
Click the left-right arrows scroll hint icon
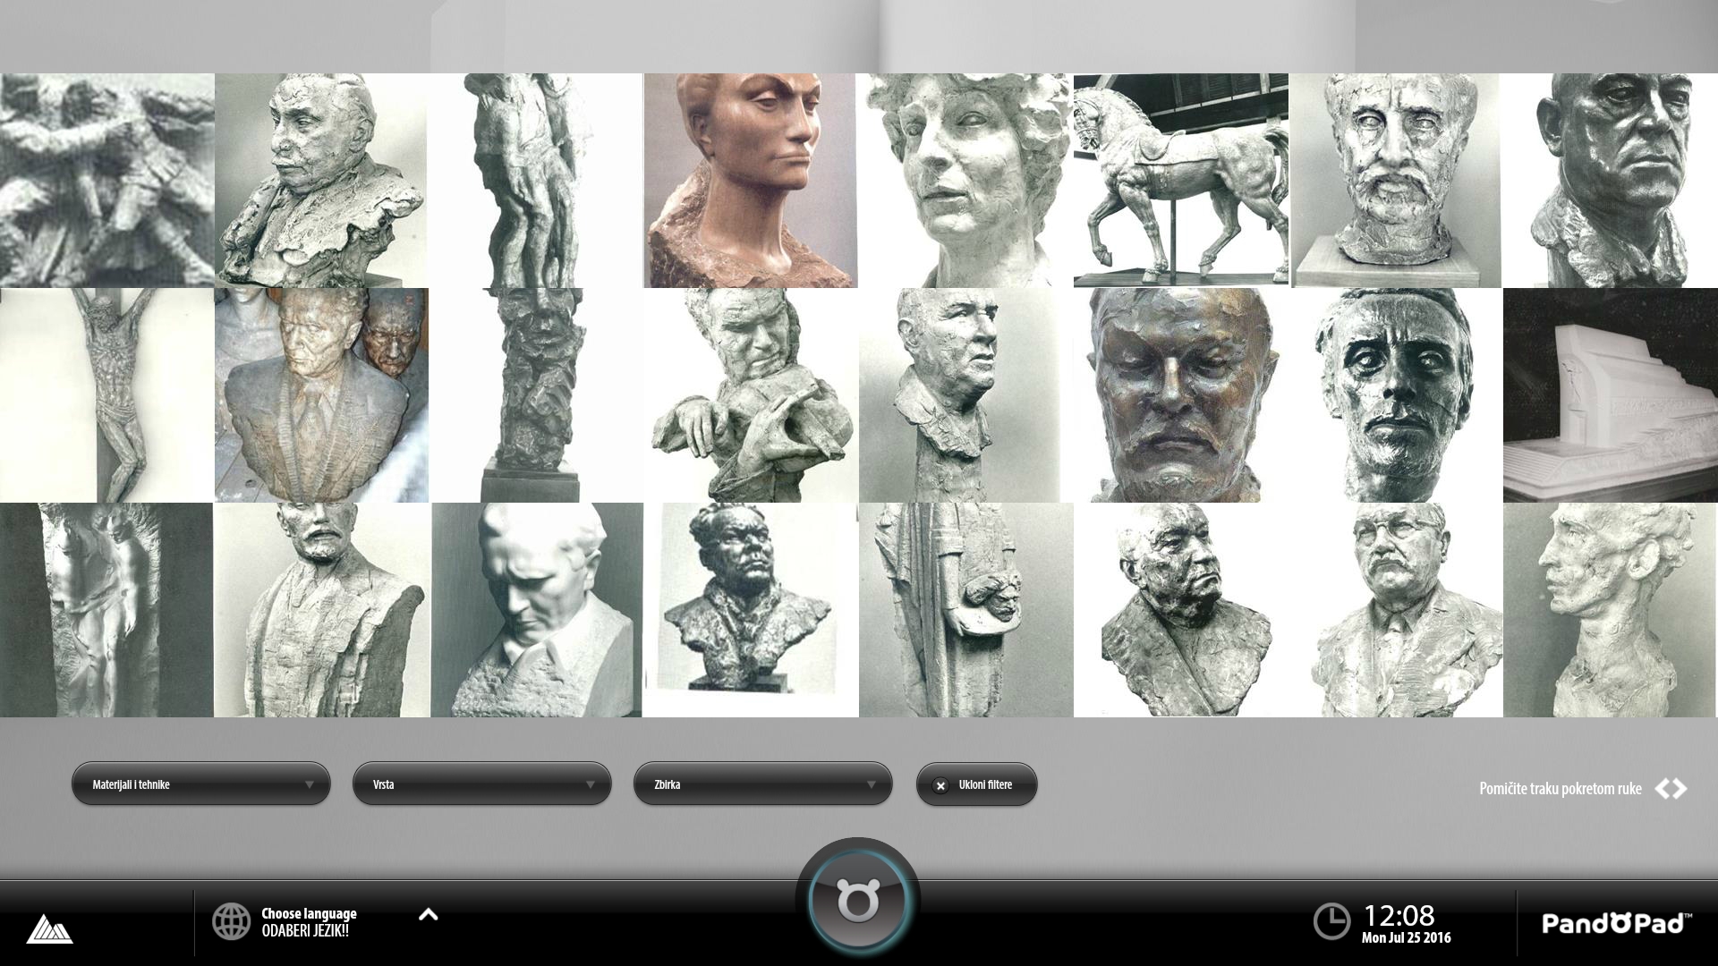[x=1671, y=789]
